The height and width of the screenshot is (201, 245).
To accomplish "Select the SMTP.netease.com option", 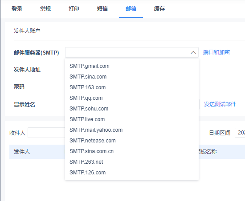I will pos(132,141).
